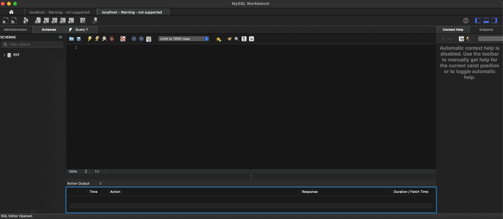Toggle right sidebar panel visibility

click(494, 21)
